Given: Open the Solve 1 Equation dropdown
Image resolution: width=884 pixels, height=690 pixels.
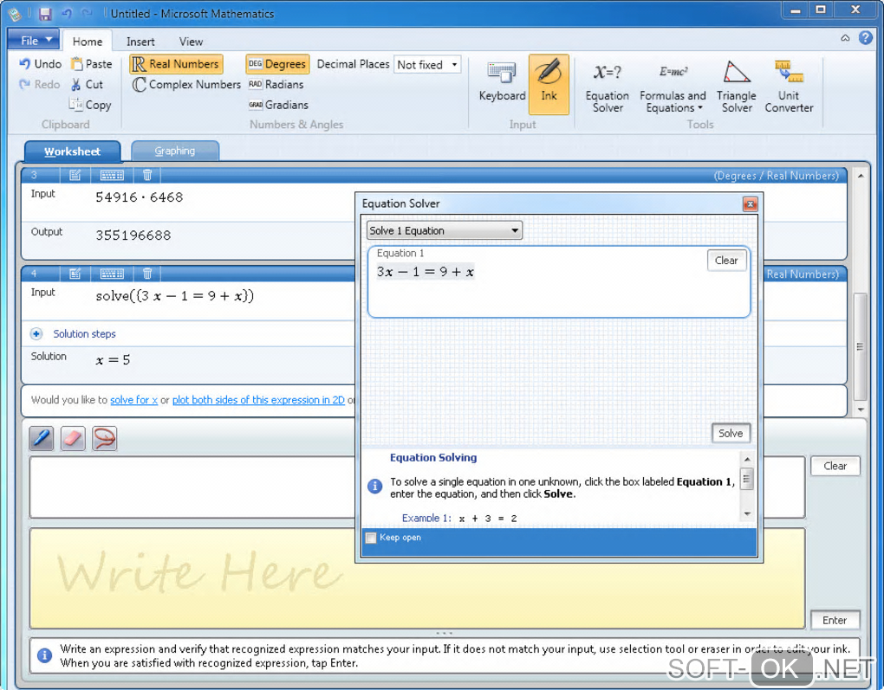Looking at the screenshot, I should (445, 230).
